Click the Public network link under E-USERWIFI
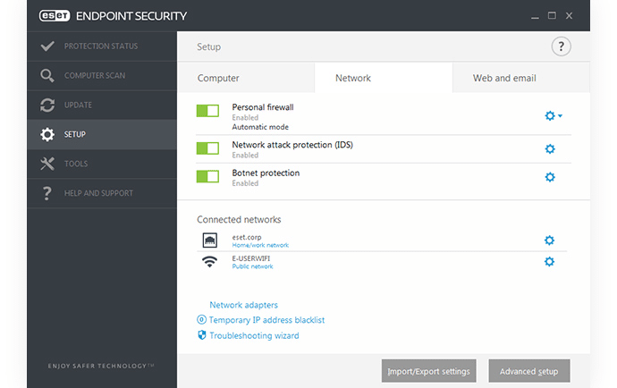 [x=252, y=266]
